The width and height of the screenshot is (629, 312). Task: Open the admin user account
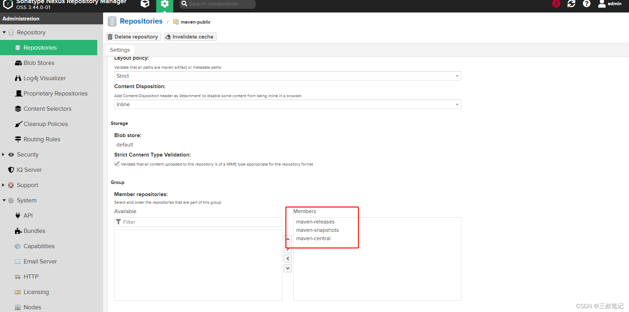click(x=610, y=4)
